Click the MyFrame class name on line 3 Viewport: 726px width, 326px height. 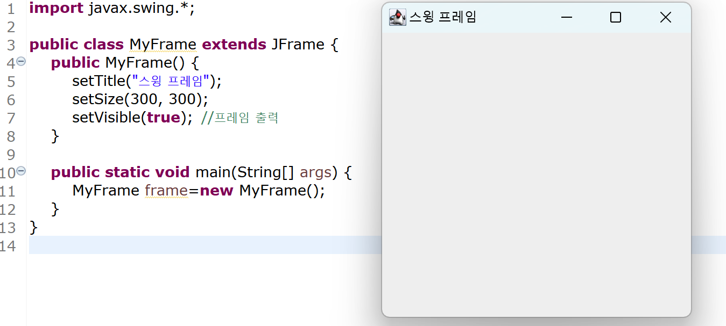(163, 45)
